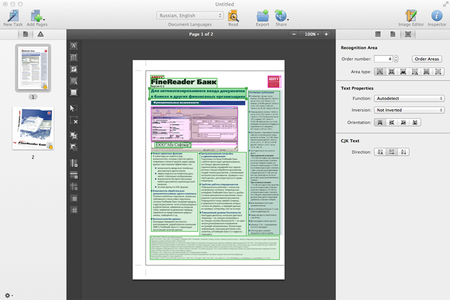Set Area type to Text
This screenshot has height=300, width=450.
pyautogui.click(x=380, y=72)
